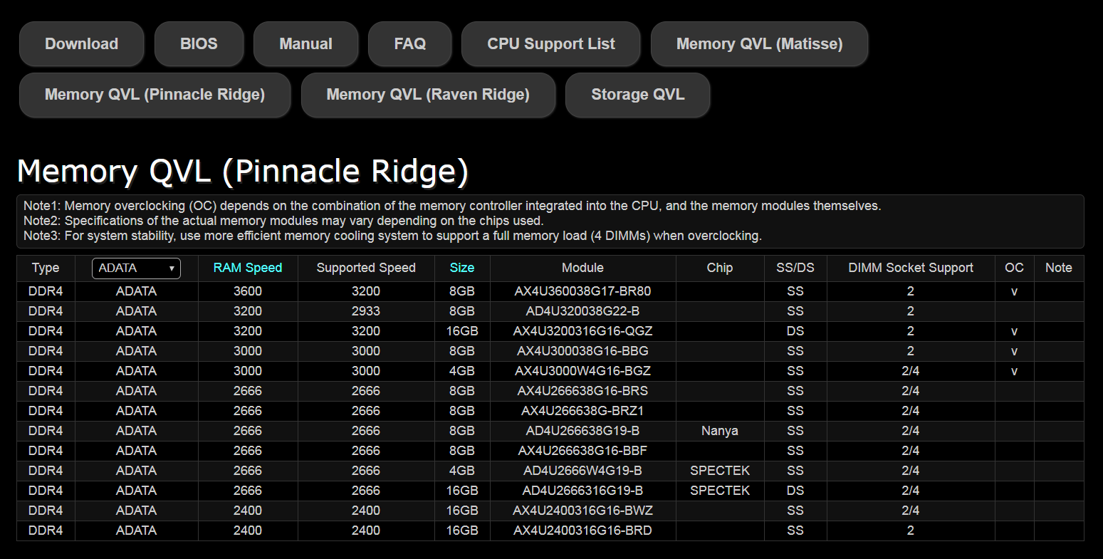Select the AD4U2666316G19-B module cell
Image resolution: width=1103 pixels, height=559 pixels.
582,491
